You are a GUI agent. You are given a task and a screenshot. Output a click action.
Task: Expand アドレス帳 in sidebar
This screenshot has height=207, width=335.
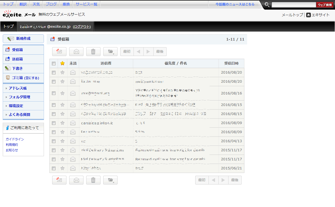click(x=18, y=88)
